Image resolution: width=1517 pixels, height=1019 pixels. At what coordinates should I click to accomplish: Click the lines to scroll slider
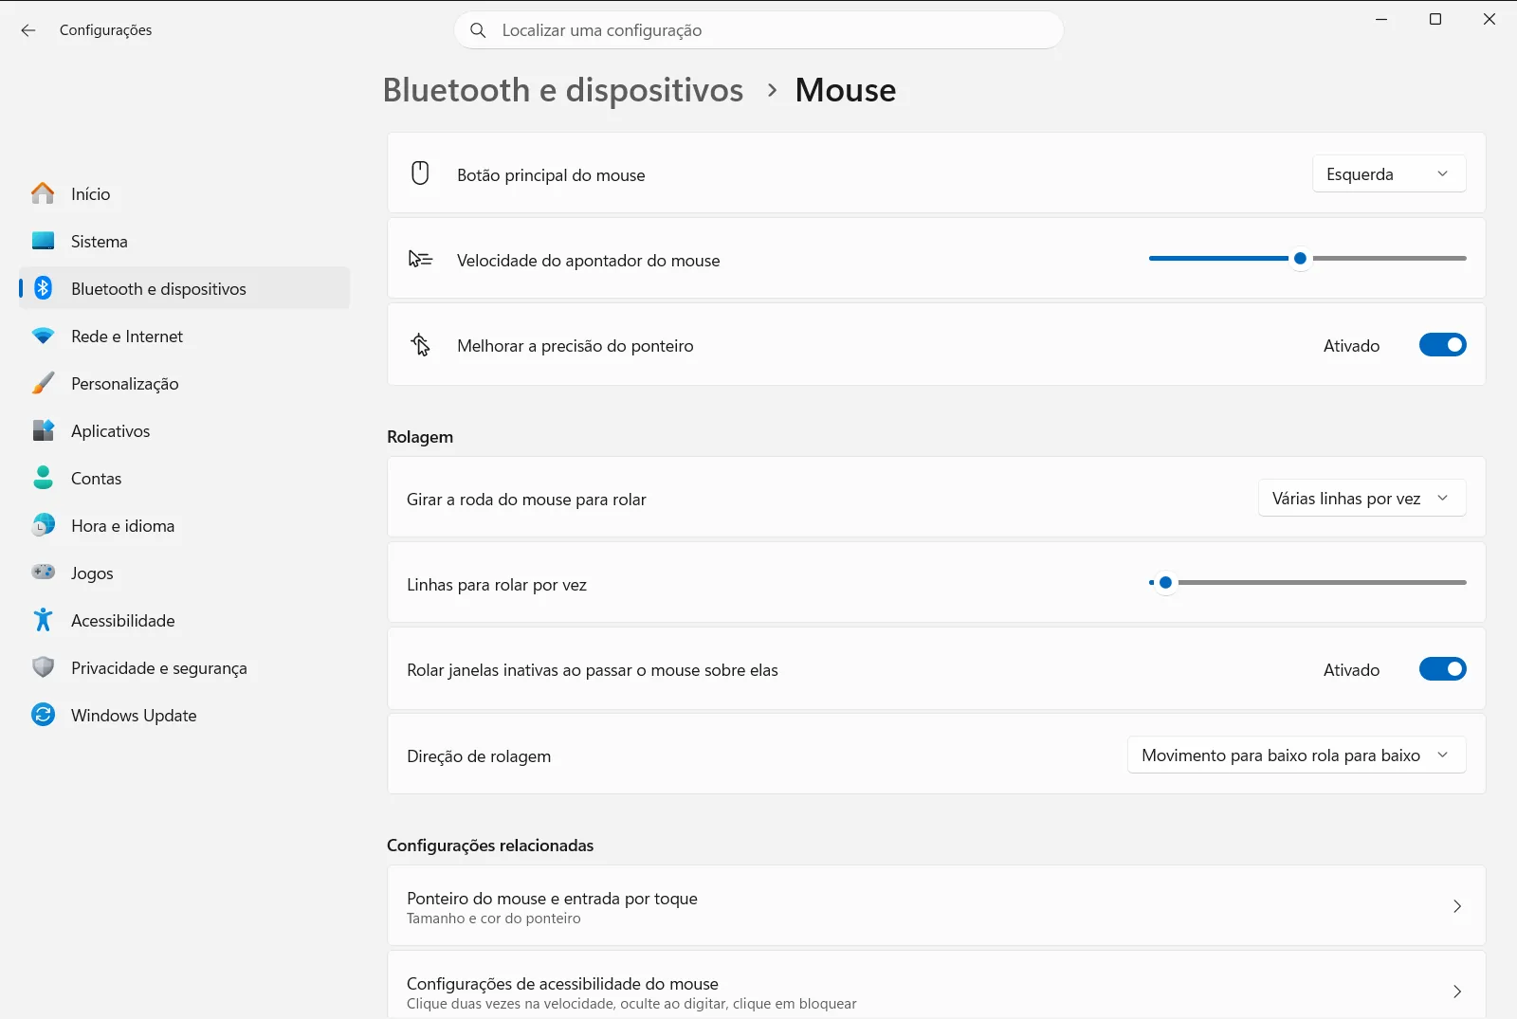click(1307, 582)
